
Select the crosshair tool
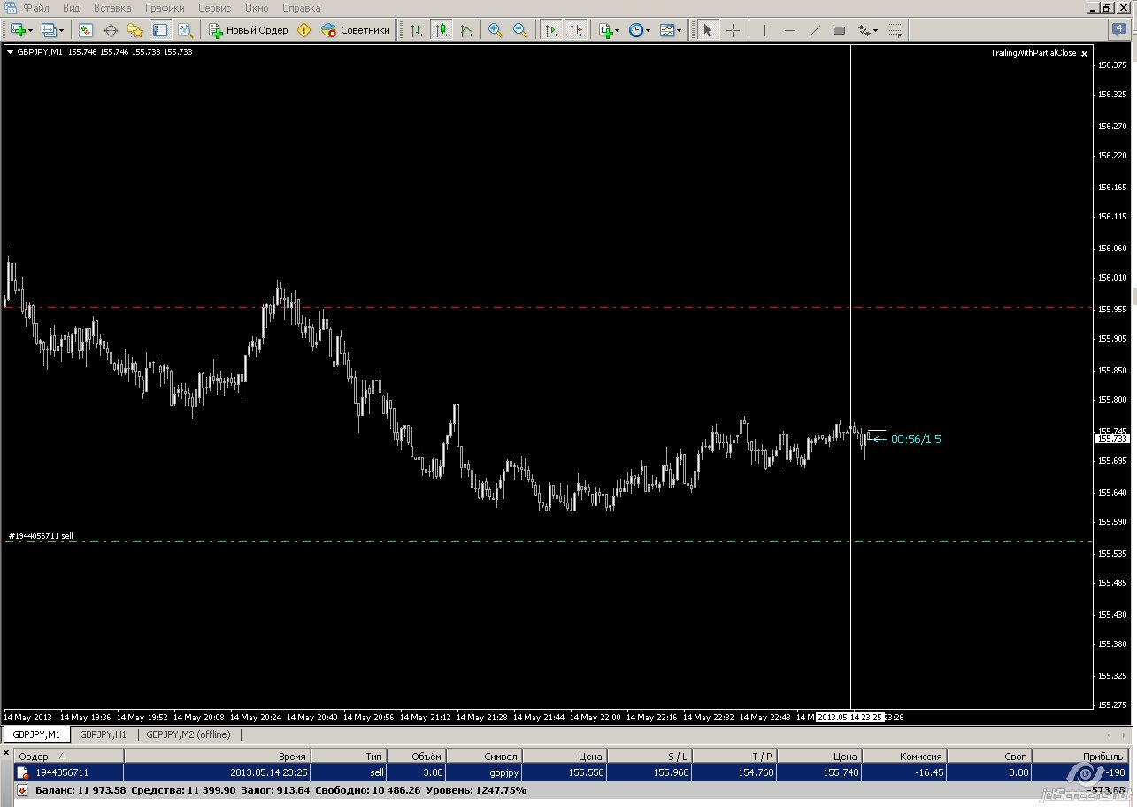(733, 30)
